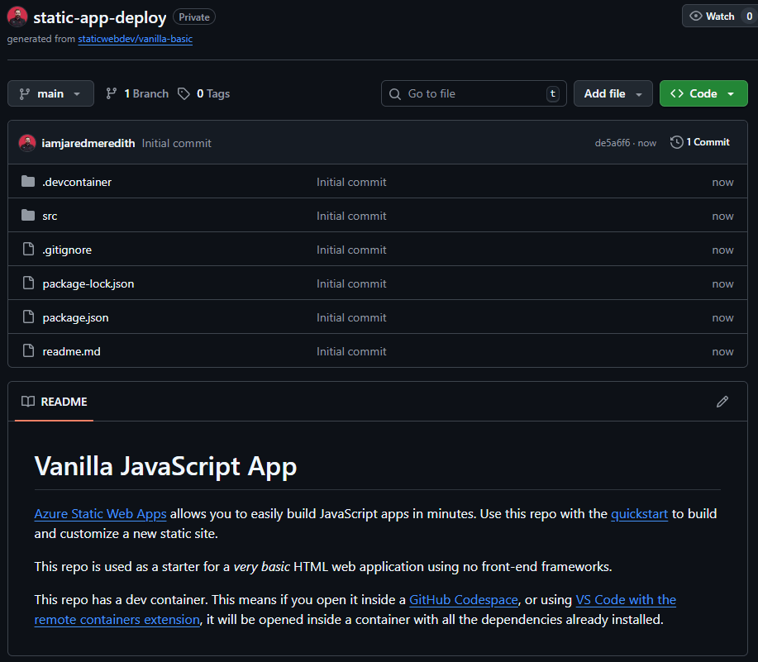Edit the README using the pencil icon
The height and width of the screenshot is (662, 758).
pyautogui.click(x=722, y=402)
